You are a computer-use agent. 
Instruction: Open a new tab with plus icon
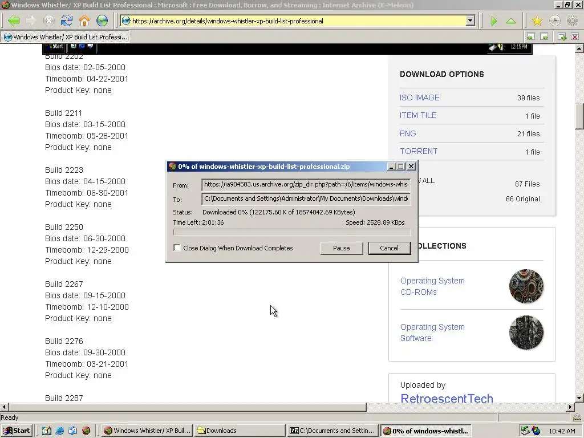tap(562, 37)
